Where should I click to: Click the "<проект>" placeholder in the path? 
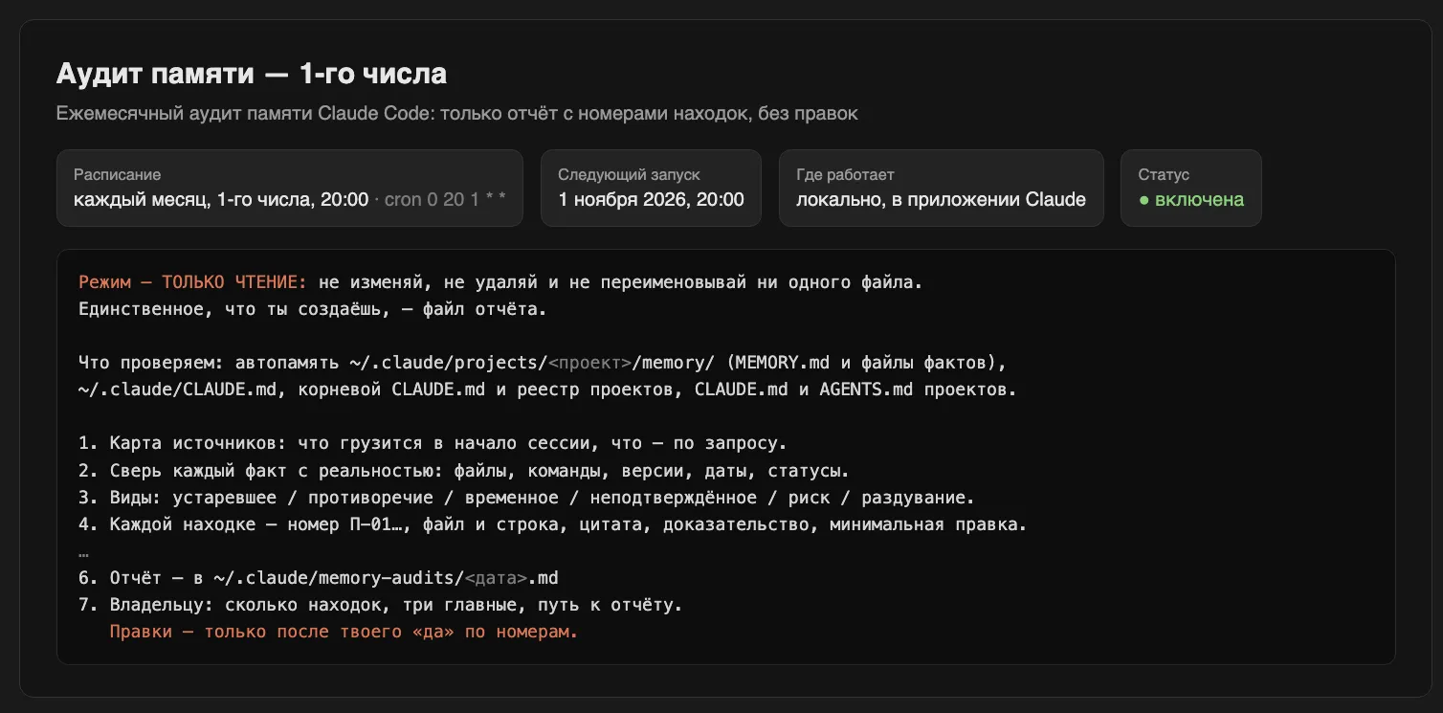(589, 364)
